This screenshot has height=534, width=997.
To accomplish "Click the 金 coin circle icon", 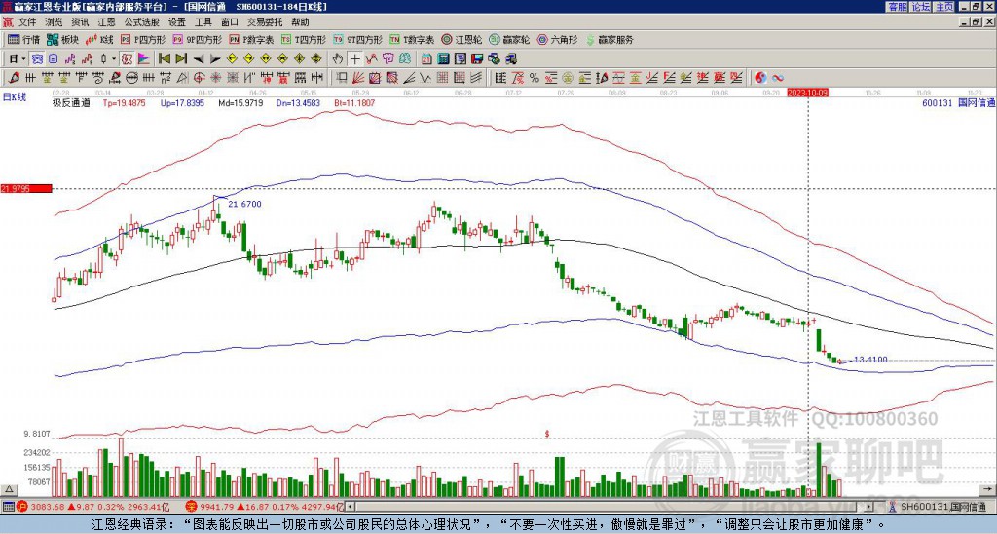I will point(568,78).
